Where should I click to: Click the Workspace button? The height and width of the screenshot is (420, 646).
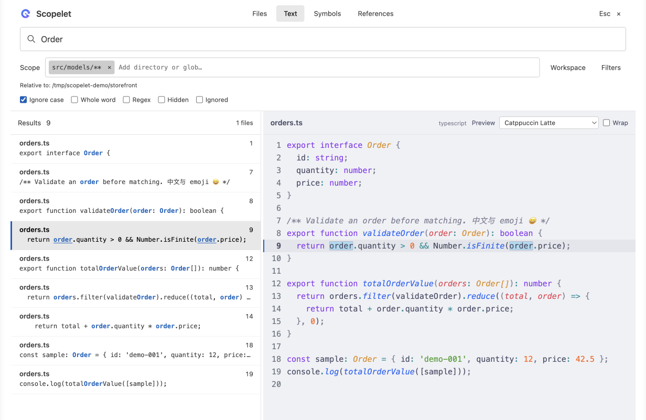point(568,68)
